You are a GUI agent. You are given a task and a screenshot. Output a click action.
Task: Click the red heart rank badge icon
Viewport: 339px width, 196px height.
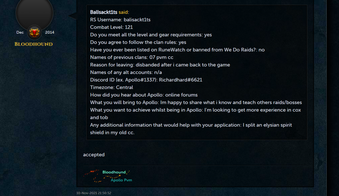pos(34,32)
